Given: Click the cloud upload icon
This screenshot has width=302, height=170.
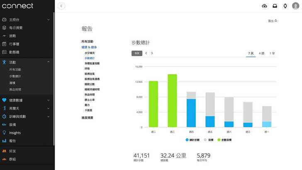Looking at the screenshot, I should click(x=265, y=6).
